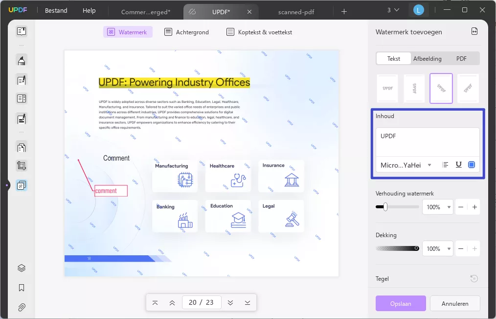Close the UPDF* tab

pos(249,12)
